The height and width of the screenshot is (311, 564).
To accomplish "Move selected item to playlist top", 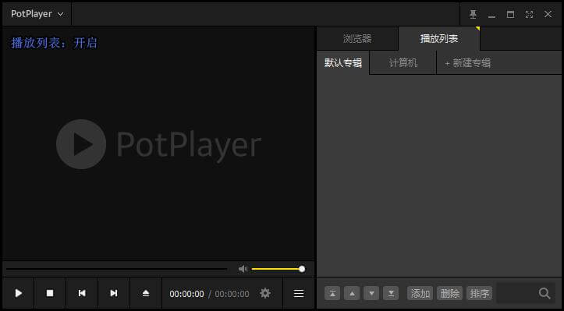I will 332,293.
